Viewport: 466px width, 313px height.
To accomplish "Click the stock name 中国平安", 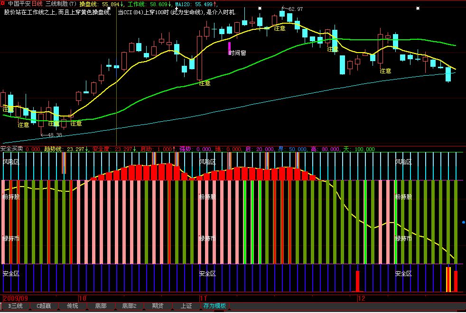I will tap(19, 4).
